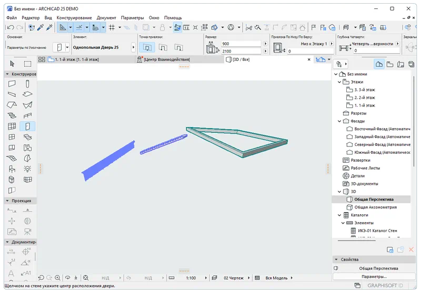Select the Marquee tool
The height and width of the screenshot is (294, 421).
pos(27,64)
